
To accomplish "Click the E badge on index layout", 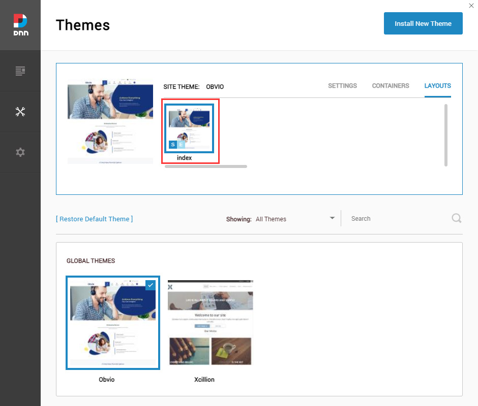I will point(181,144).
